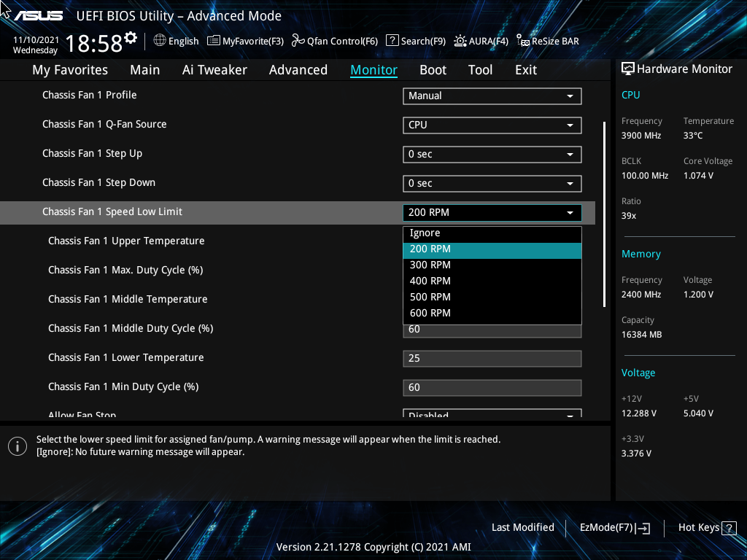
Task: Toggle ReSize BAR icon
Action: (x=523, y=41)
